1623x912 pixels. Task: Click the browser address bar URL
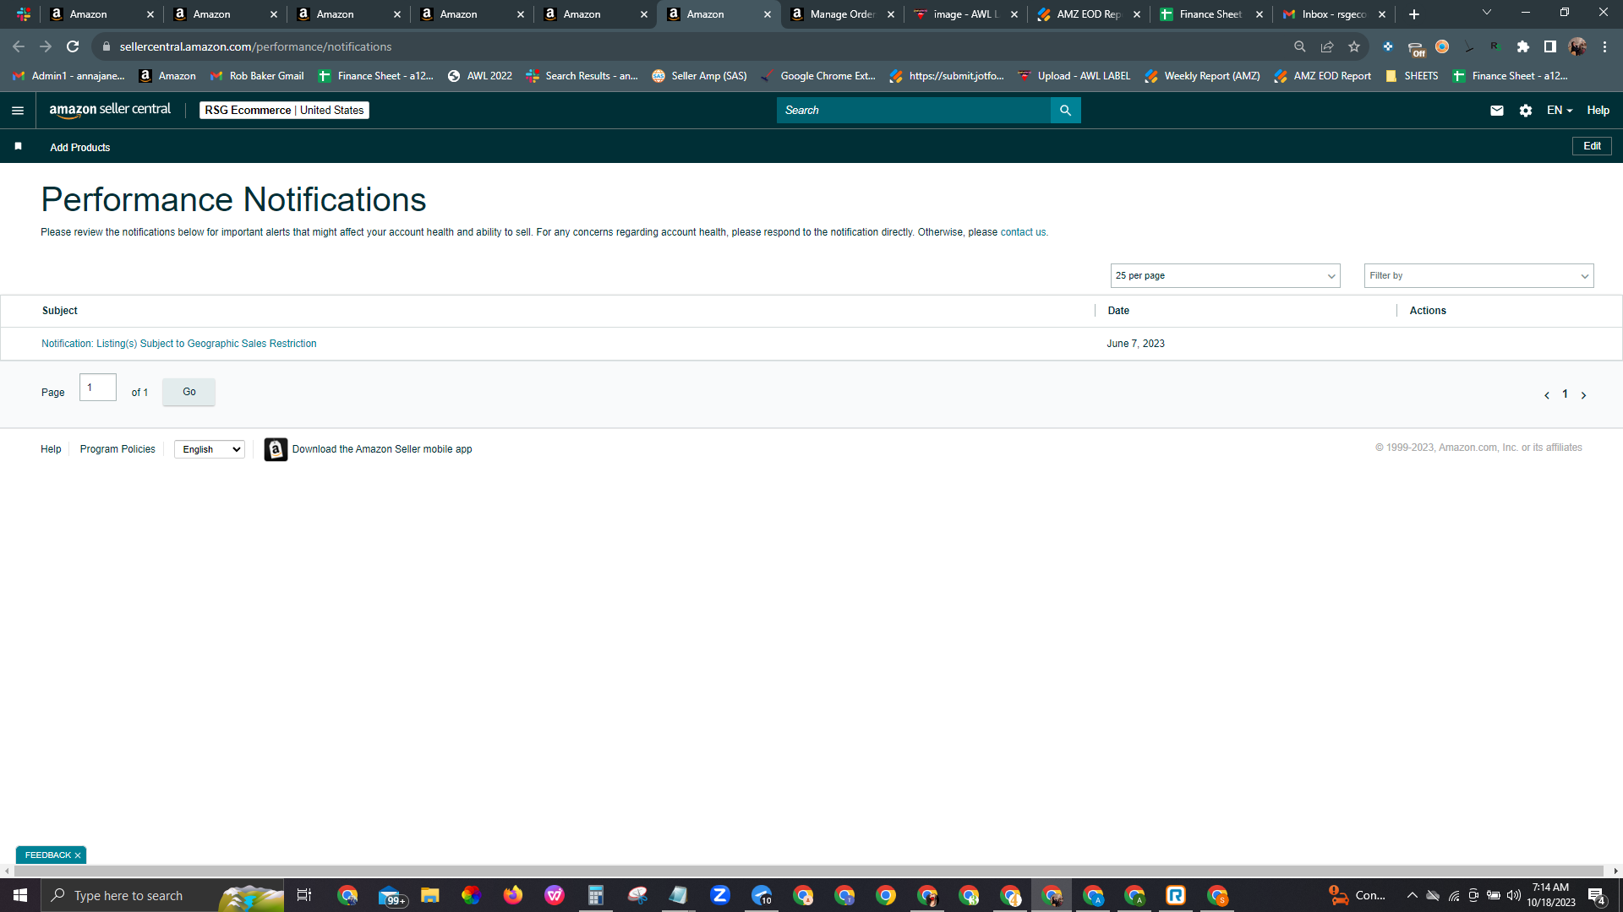click(255, 46)
